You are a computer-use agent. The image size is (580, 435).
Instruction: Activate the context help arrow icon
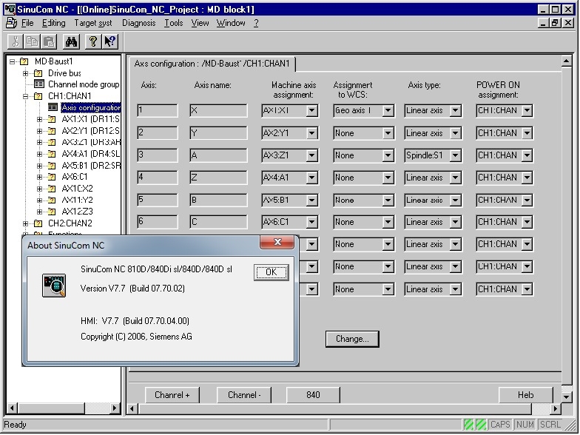coord(109,41)
